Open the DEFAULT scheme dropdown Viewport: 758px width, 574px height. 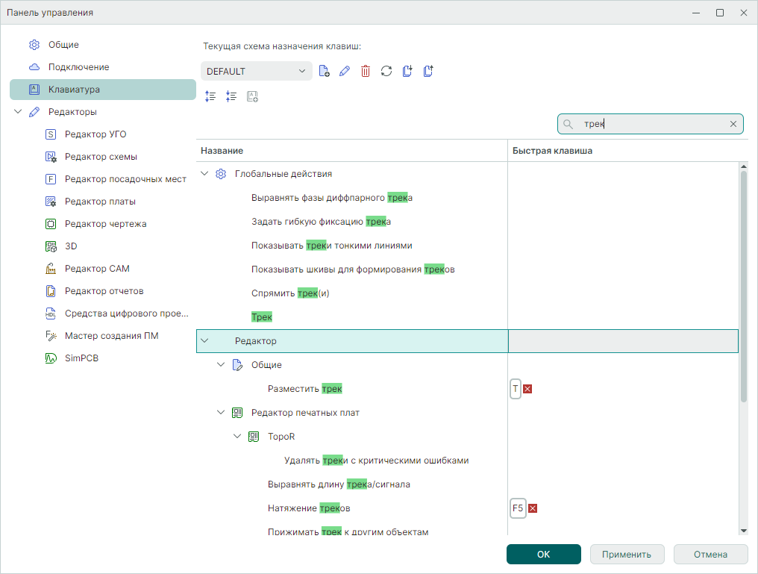click(256, 72)
